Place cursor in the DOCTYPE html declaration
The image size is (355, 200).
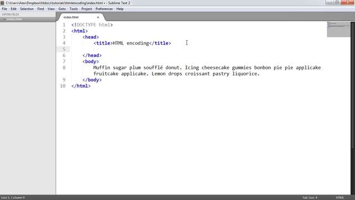pos(92,24)
